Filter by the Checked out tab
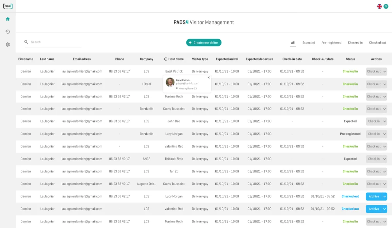The width and height of the screenshot is (392, 228). click(x=378, y=43)
